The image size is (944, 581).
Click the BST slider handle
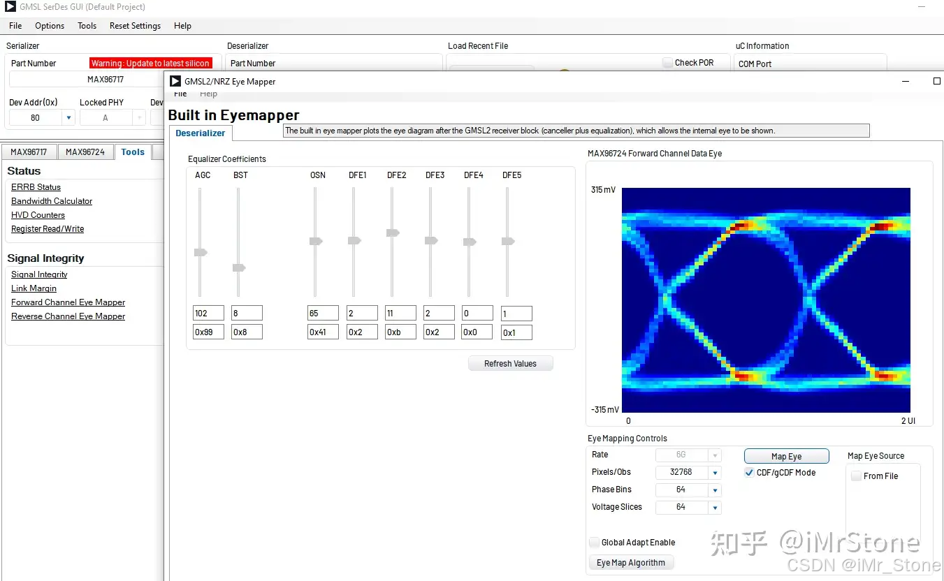pyautogui.click(x=239, y=267)
